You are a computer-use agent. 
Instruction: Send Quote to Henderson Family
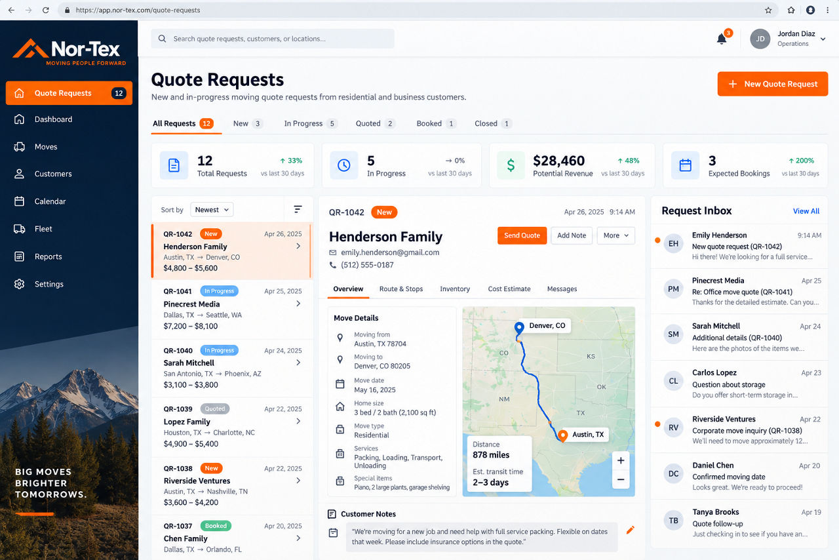click(x=522, y=235)
